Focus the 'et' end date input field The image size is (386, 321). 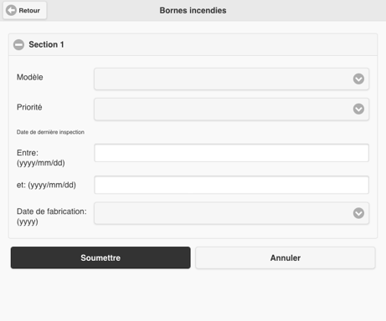click(x=232, y=185)
